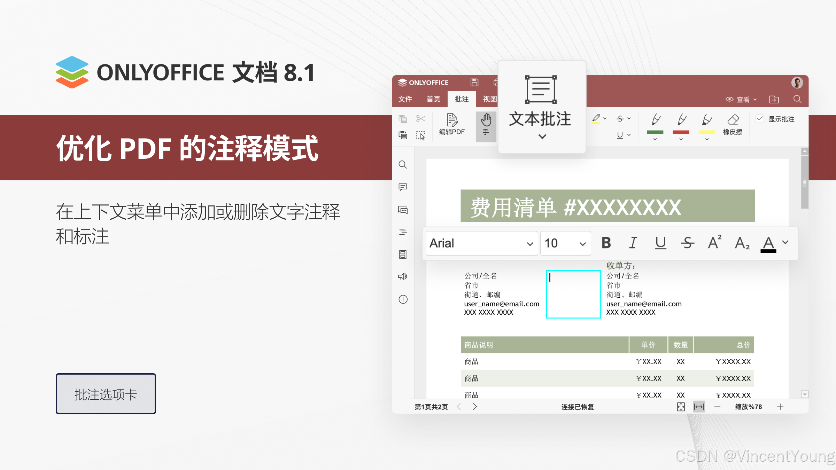Image resolution: width=836 pixels, height=470 pixels.
Task: Click the paste icon in the toolbar
Action: (x=403, y=135)
